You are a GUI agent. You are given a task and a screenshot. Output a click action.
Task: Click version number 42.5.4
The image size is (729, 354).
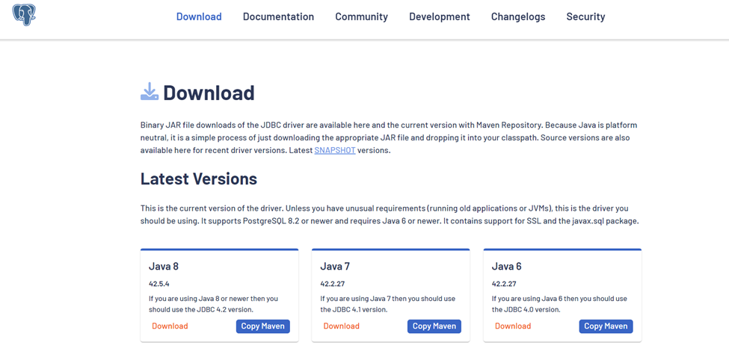pyautogui.click(x=159, y=284)
